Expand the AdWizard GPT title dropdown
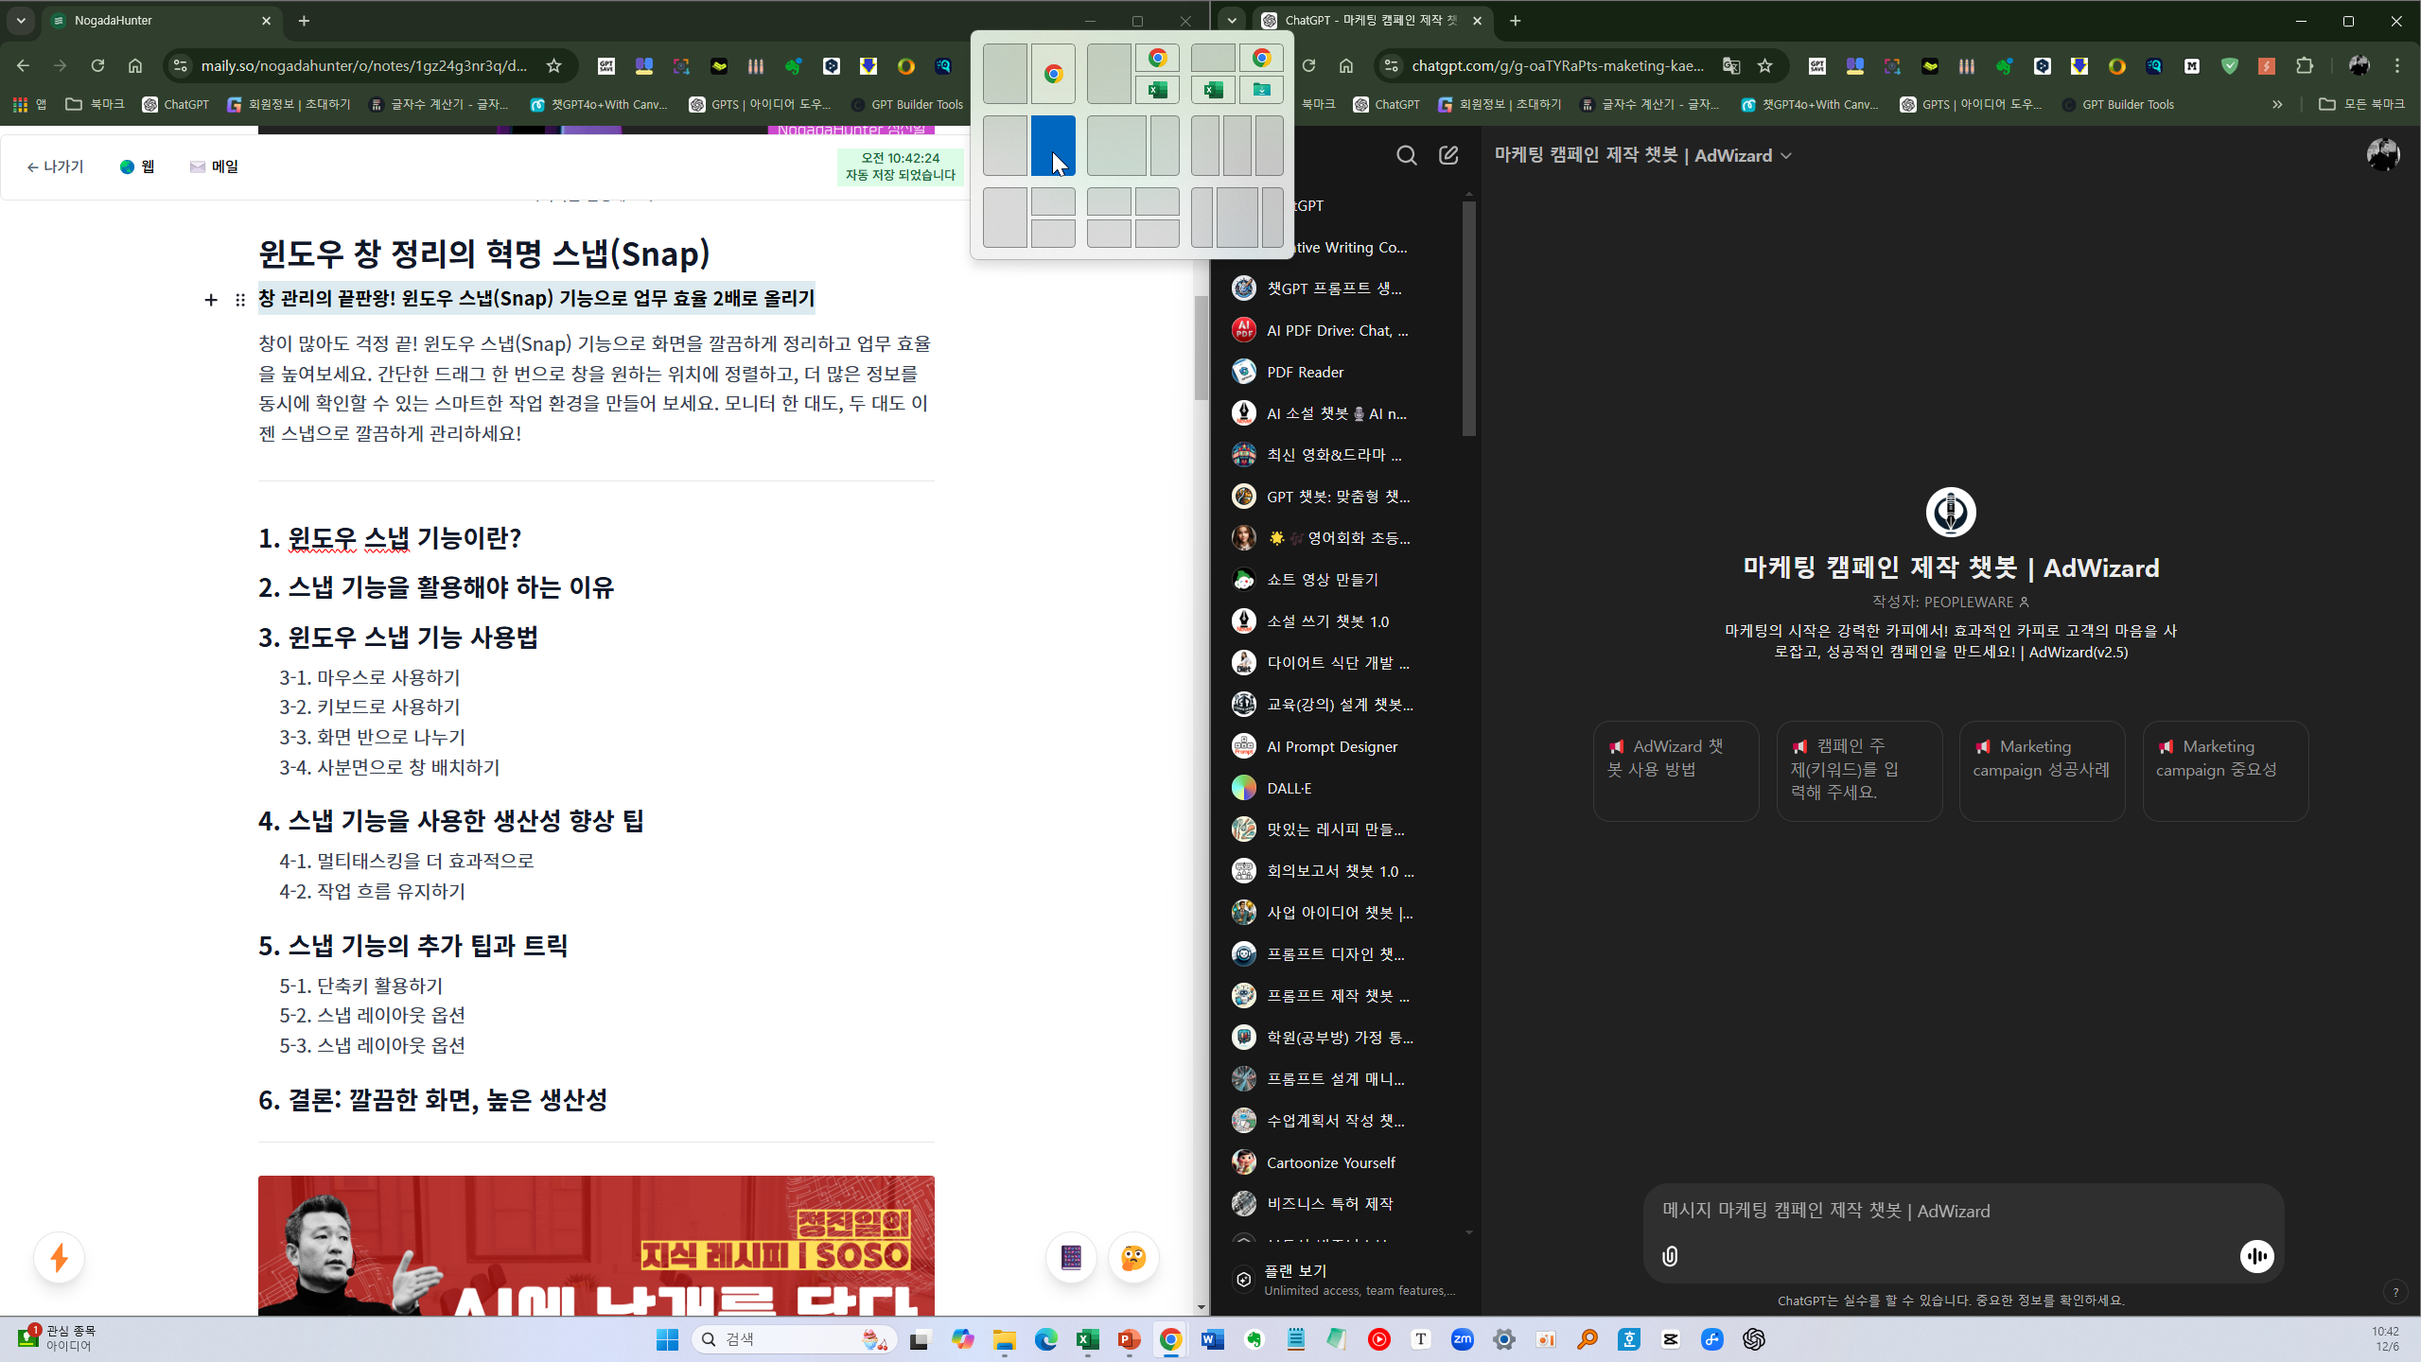The image size is (2421, 1362). pyautogui.click(x=1786, y=156)
